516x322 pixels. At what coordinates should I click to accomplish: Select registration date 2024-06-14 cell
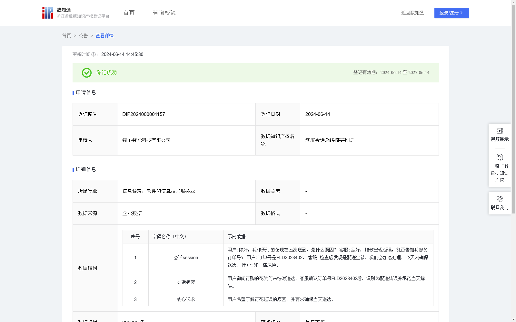(x=369, y=114)
